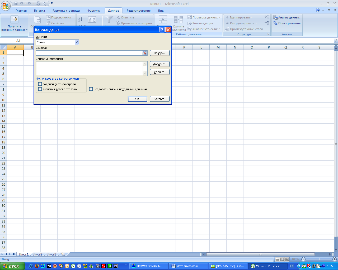Image resolution: width=338 pixels, height=270 pixels.
Task: Click the Sort A to Z icon
Action: click(81, 19)
